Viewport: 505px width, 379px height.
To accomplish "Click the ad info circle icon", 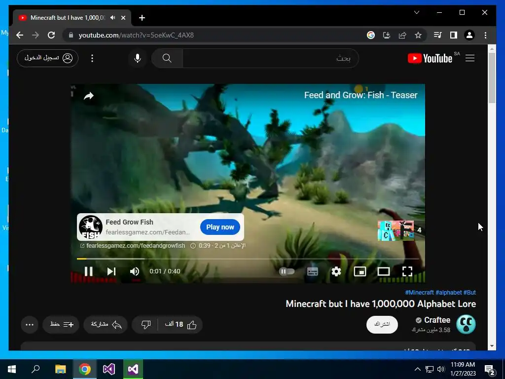I will point(193,246).
